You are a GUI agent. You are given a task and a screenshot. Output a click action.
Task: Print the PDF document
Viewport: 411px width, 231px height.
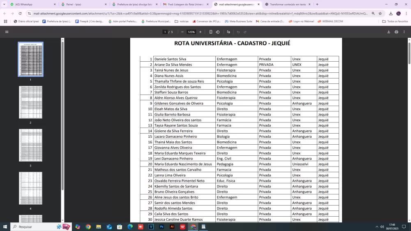click(x=396, y=32)
